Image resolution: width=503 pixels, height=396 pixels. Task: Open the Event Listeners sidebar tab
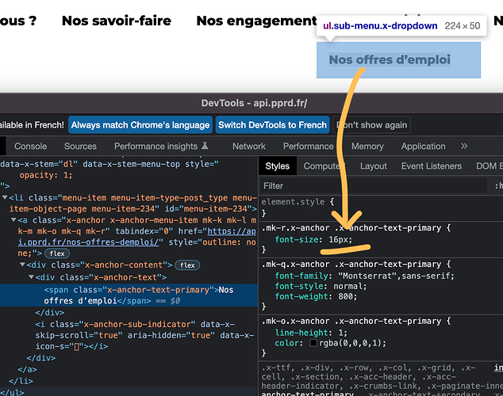[432, 166]
